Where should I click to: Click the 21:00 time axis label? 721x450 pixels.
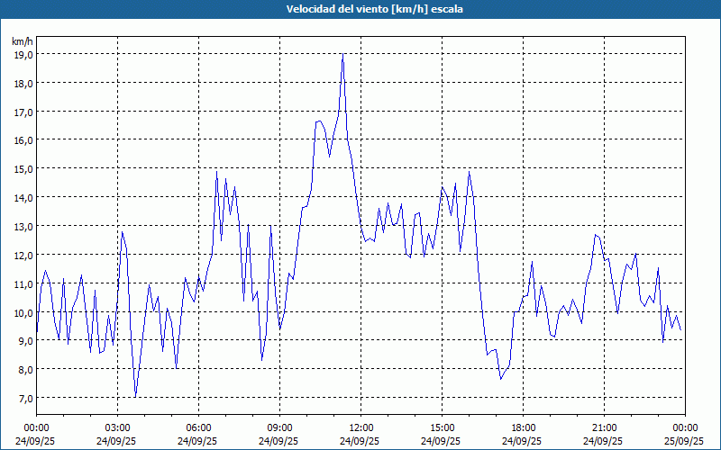(x=604, y=427)
